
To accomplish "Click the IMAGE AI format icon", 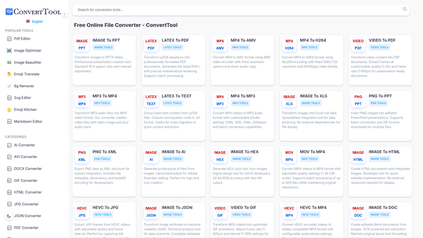I will click(x=151, y=156).
